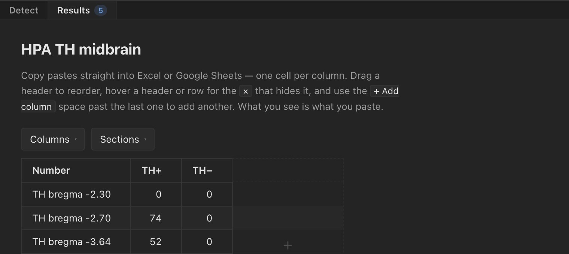Open the Columns dropdown

pyautogui.click(x=53, y=139)
